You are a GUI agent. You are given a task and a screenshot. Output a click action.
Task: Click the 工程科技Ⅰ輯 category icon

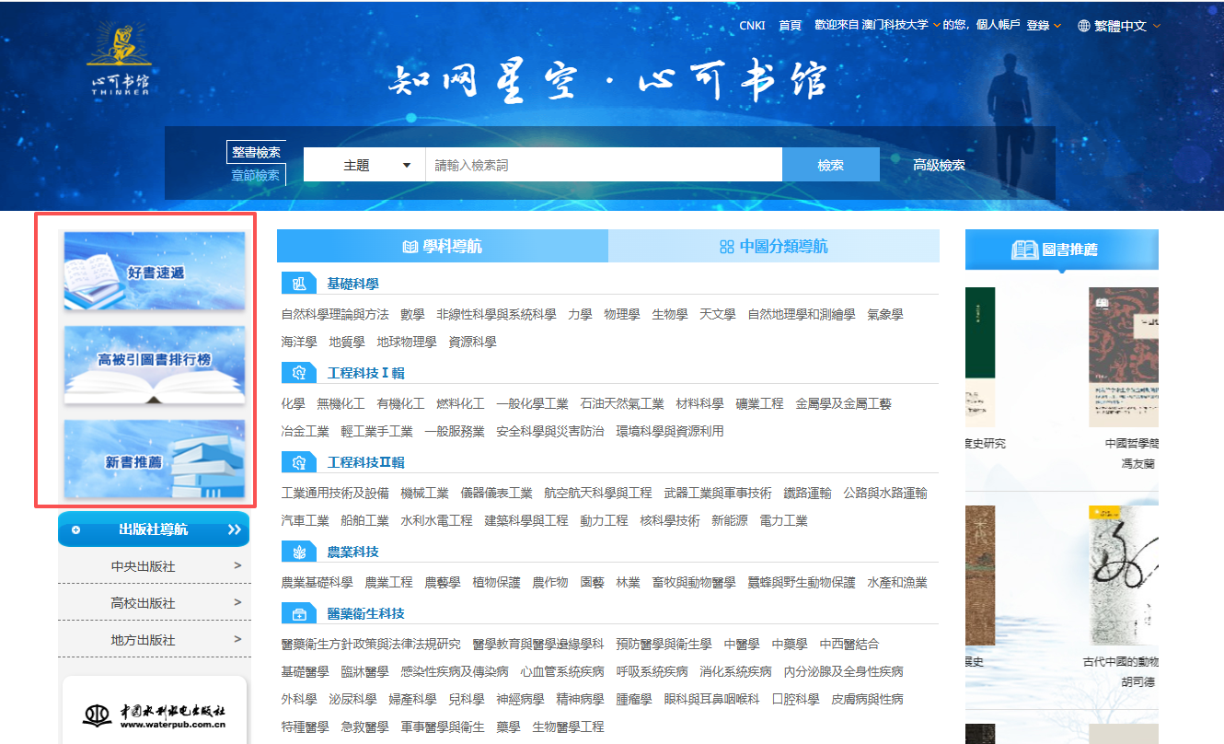coord(298,373)
